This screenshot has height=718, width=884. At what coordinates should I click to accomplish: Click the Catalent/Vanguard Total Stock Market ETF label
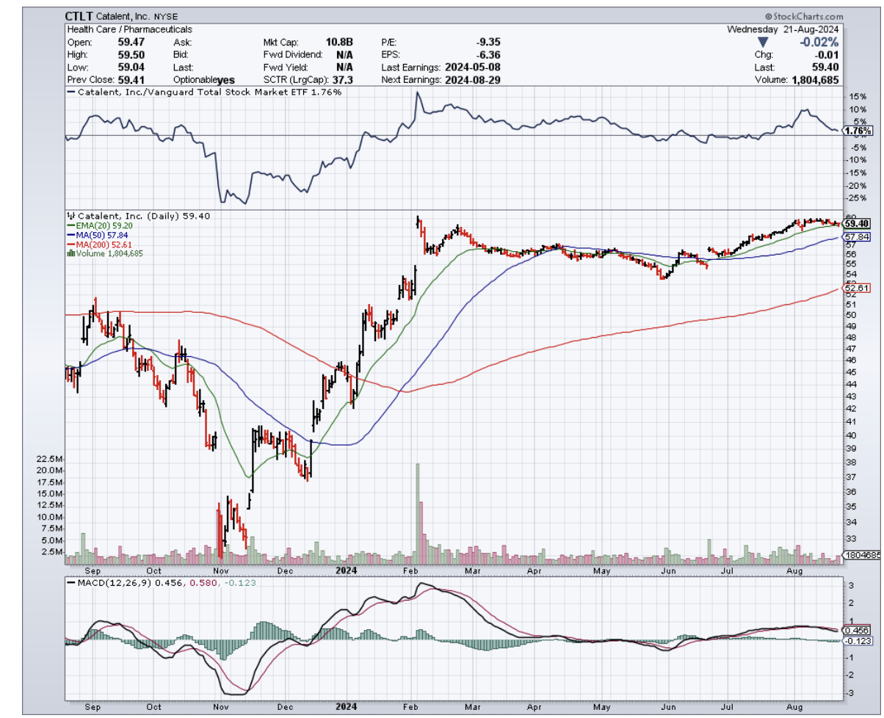(x=203, y=92)
